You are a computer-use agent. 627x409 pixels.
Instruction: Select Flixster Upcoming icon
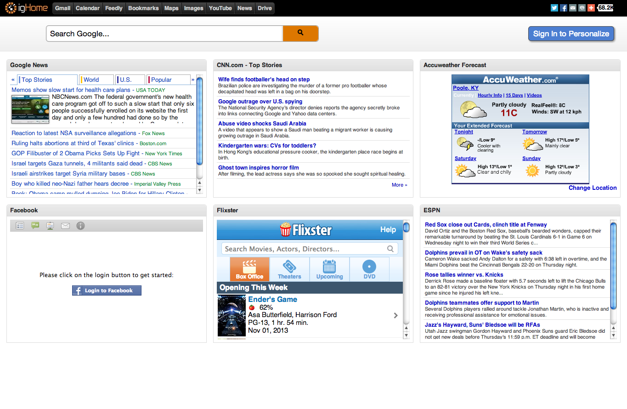click(329, 269)
